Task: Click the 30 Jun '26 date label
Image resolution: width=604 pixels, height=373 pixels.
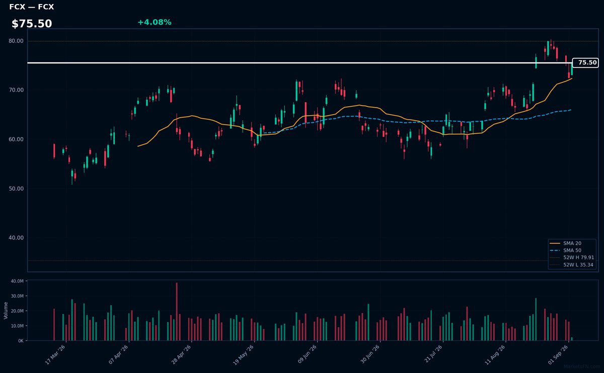Action: [x=369, y=354]
